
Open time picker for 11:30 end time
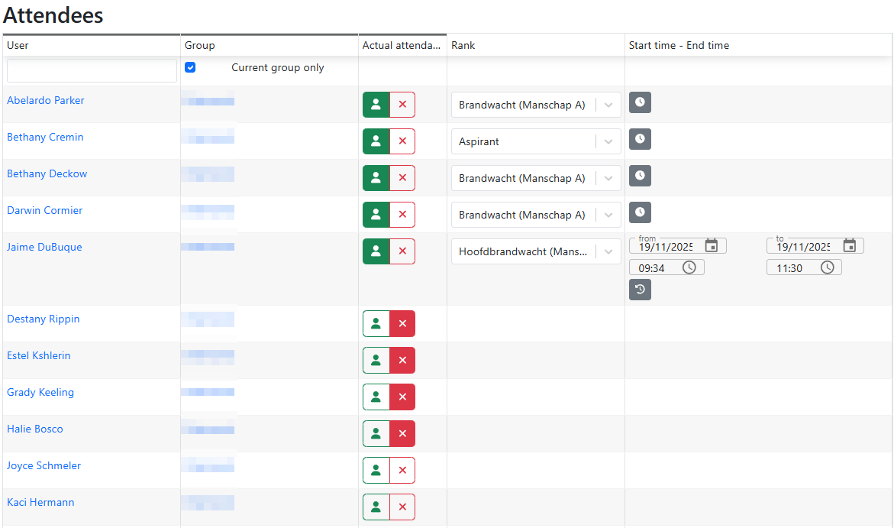pyautogui.click(x=827, y=267)
